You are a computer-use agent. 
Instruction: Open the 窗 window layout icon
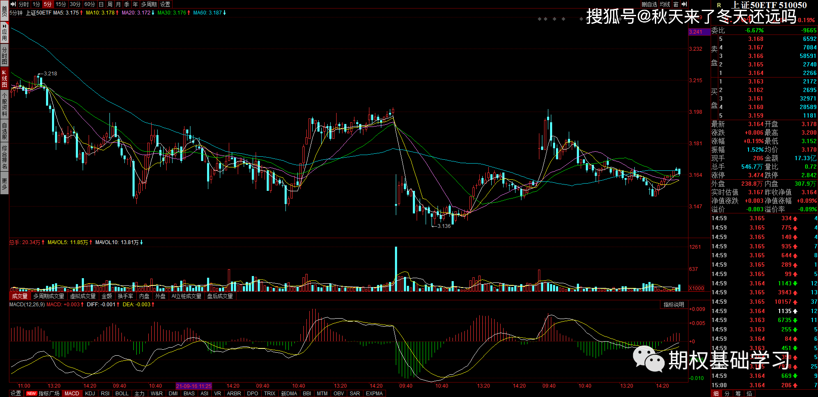coord(676,4)
